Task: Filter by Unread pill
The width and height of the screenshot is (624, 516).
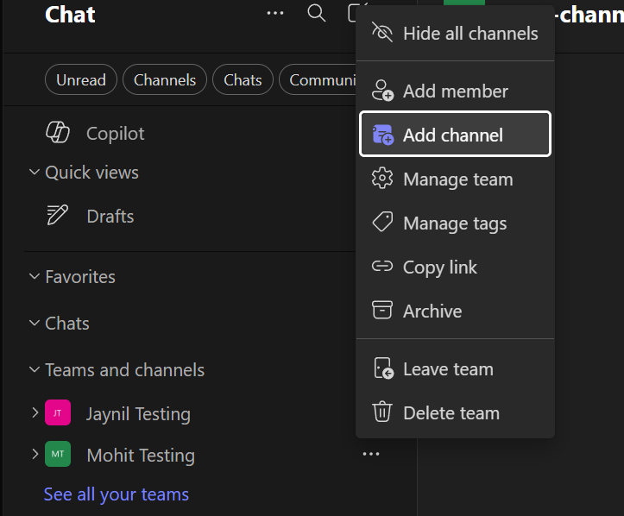Action: (81, 79)
